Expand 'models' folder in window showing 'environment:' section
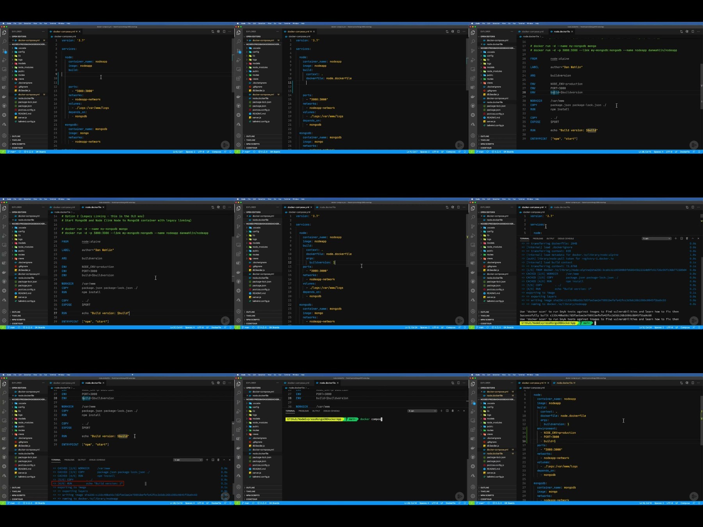 (x=491, y=419)
